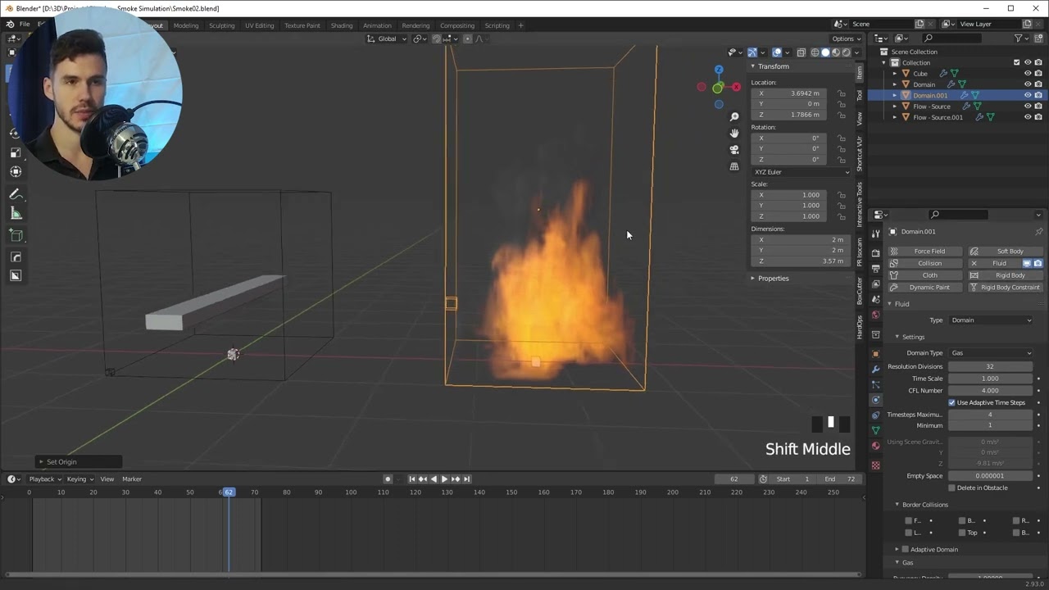
Task: Switch to Modeling workspace tab
Action: [x=186, y=25]
